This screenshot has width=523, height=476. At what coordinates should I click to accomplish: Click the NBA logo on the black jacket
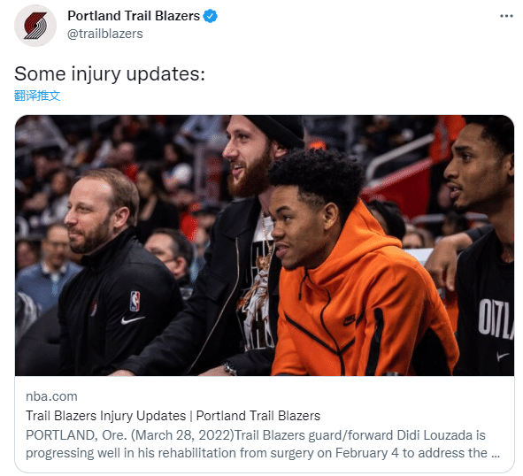[135, 301]
